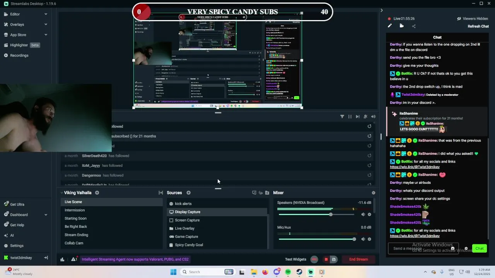Replay SilverDeath420 follow alert

(369, 156)
